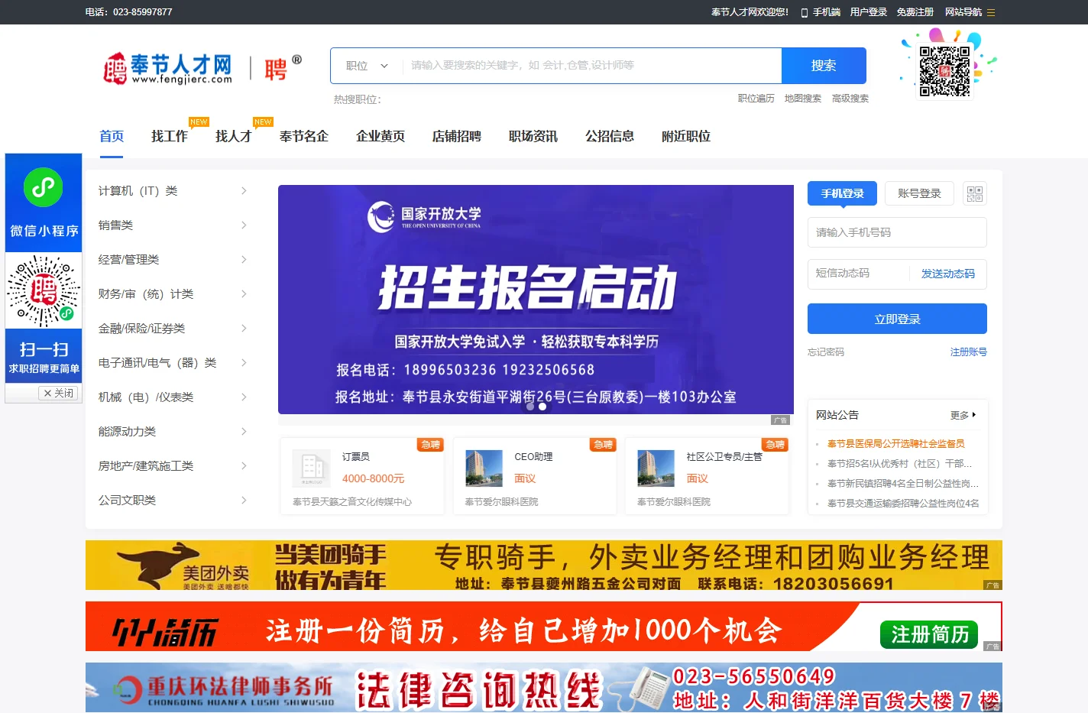Open the 找人才 nav tab
The image size is (1088, 713).
tap(234, 136)
